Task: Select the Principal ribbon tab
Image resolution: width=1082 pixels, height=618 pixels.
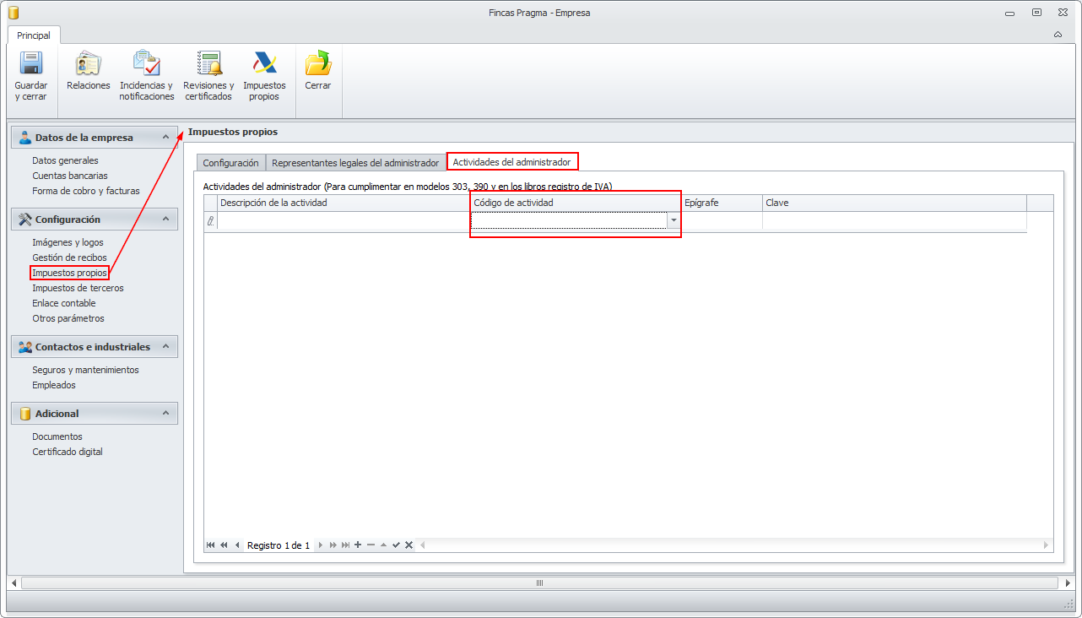Action: [x=34, y=35]
